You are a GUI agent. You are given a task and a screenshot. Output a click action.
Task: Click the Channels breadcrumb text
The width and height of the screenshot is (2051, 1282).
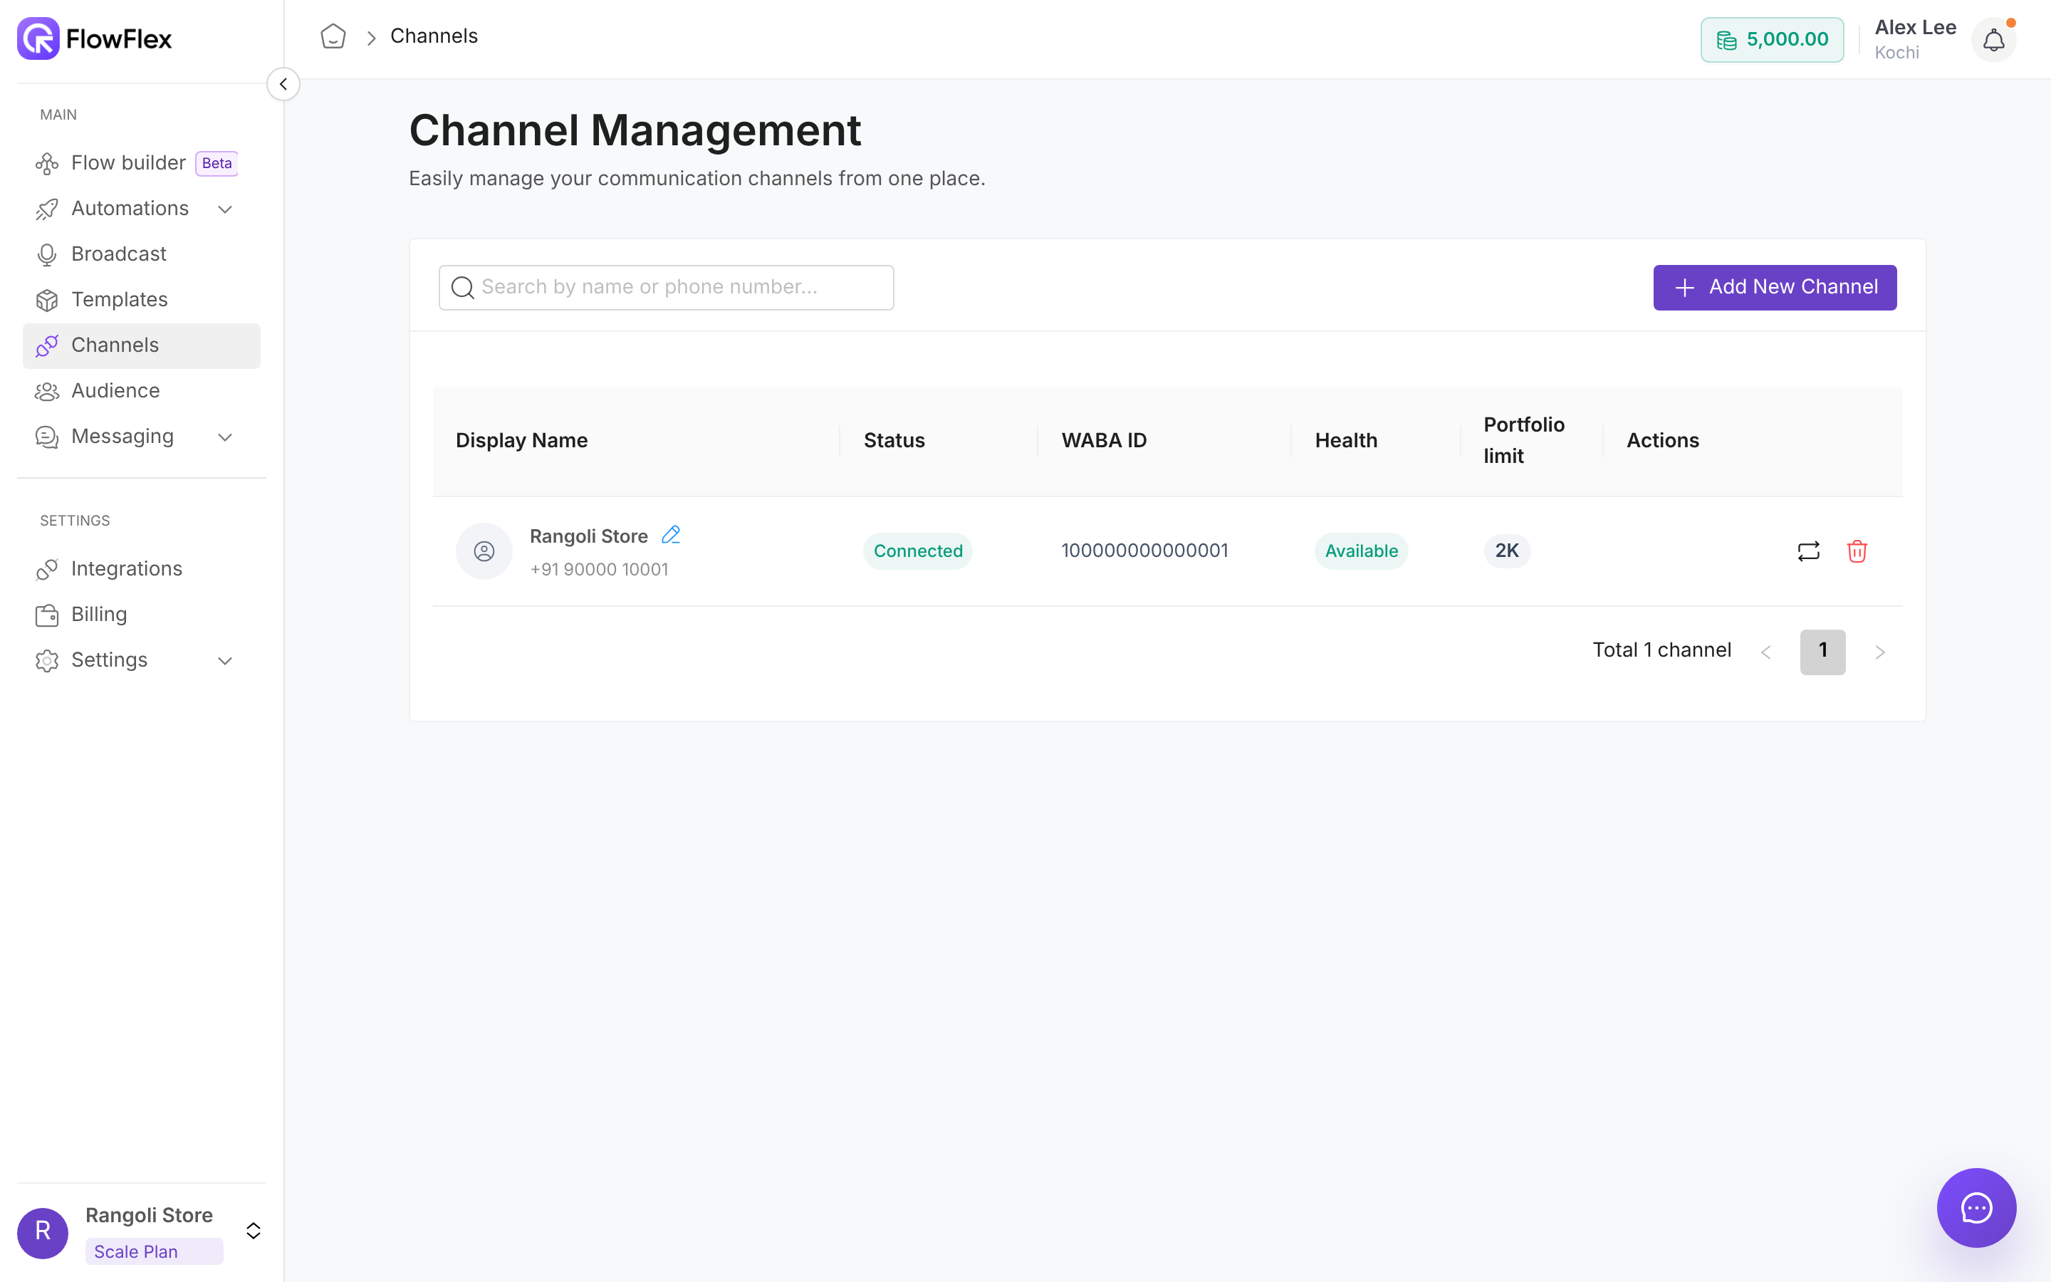(x=434, y=36)
